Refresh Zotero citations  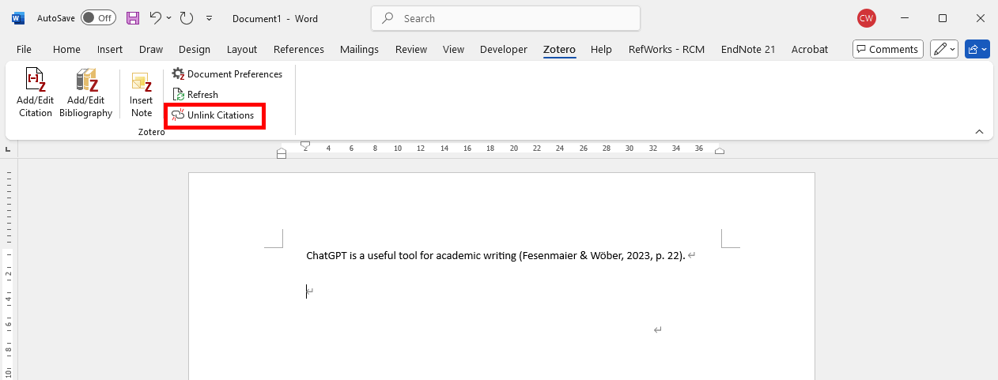195,95
